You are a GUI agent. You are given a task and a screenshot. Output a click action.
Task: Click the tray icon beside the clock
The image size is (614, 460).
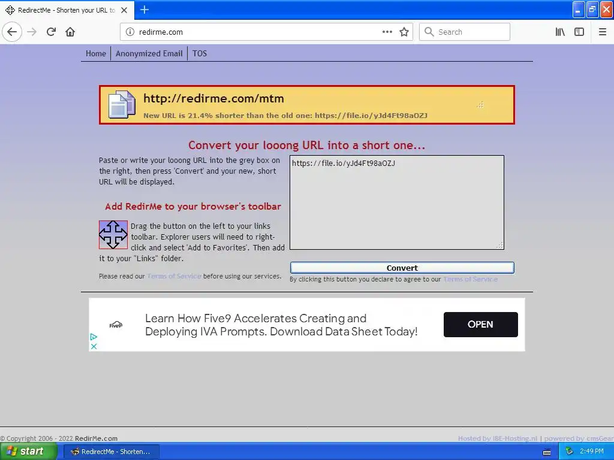point(570,452)
